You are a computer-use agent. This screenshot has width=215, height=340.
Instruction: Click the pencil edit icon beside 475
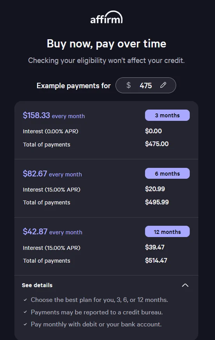(x=163, y=85)
